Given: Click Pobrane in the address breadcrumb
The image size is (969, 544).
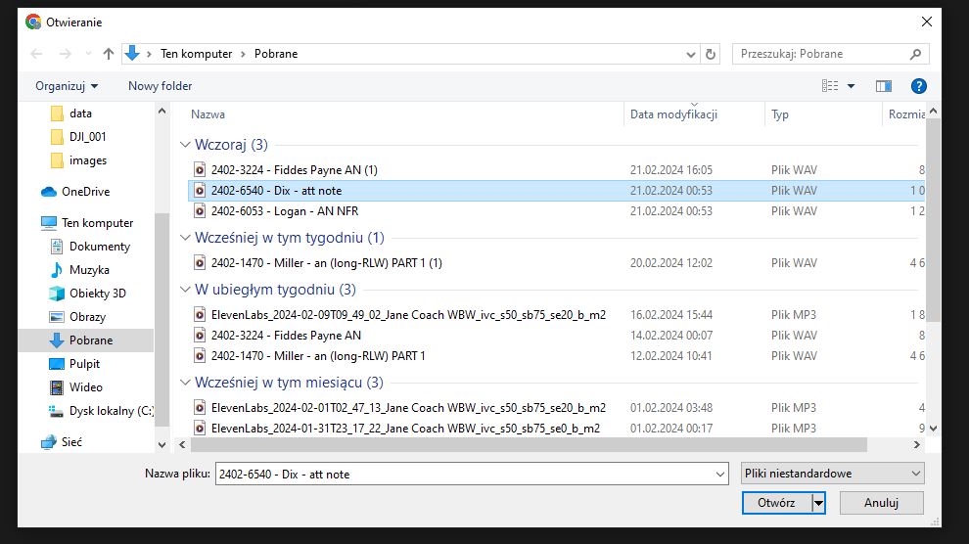Looking at the screenshot, I should click(276, 54).
